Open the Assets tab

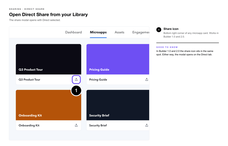tap(119, 32)
